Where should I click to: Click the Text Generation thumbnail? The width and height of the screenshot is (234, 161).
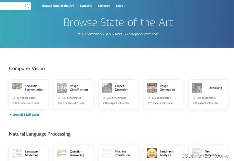[x=197, y=153]
